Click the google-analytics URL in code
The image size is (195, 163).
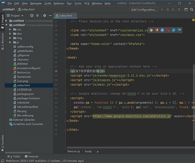coord(131,116)
